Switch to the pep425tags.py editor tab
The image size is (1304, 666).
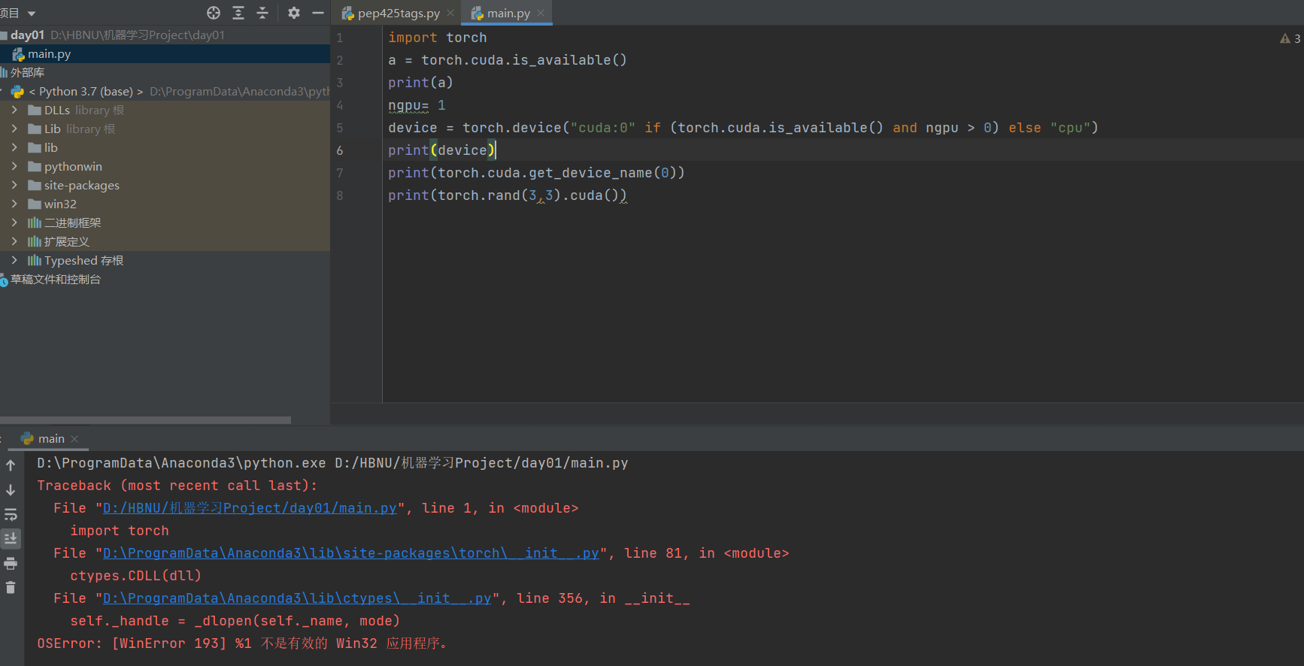pyautogui.click(x=399, y=14)
